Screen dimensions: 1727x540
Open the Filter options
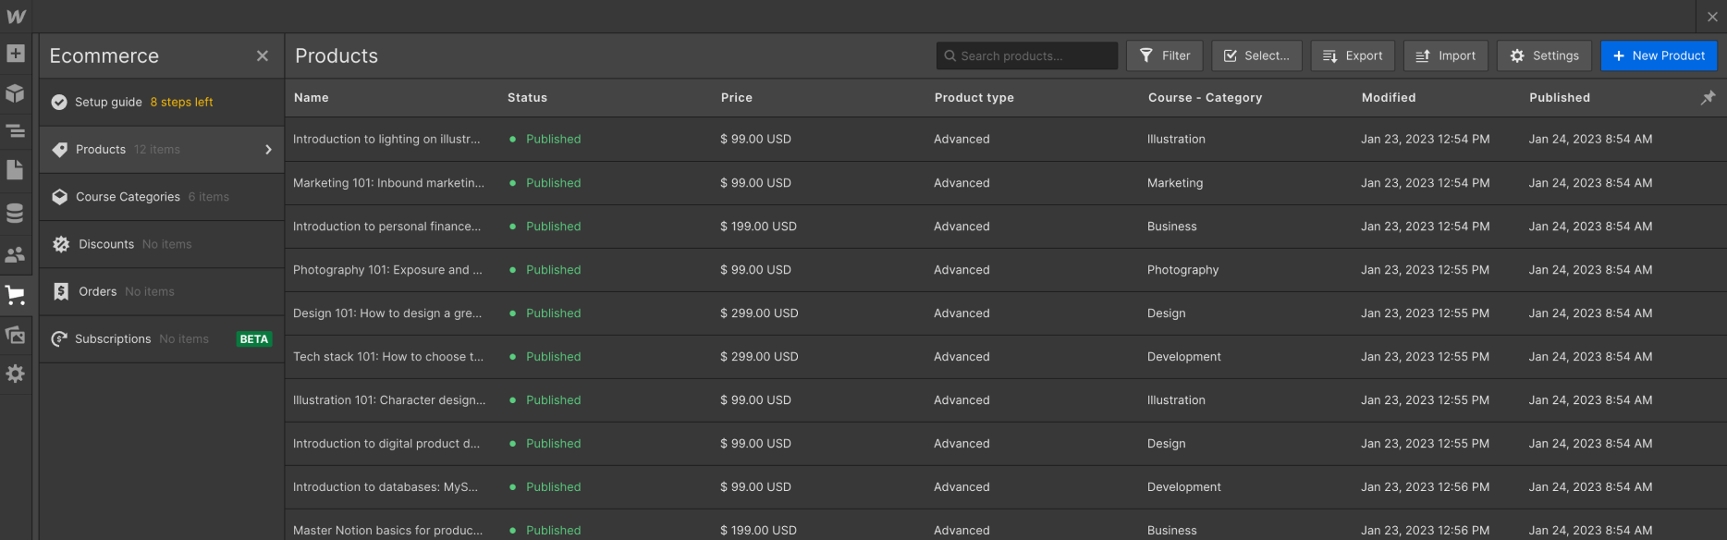pyautogui.click(x=1165, y=55)
